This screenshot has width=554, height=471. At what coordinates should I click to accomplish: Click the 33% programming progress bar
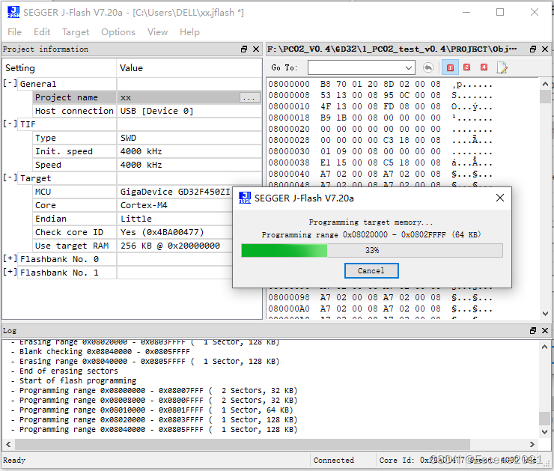pos(372,250)
